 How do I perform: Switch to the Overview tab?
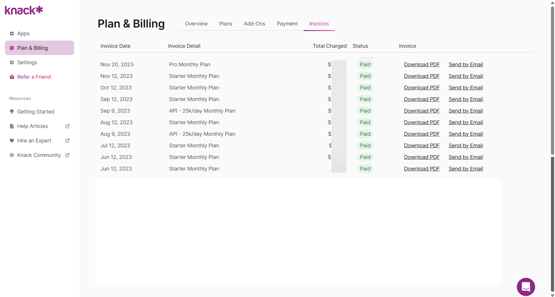point(196,24)
